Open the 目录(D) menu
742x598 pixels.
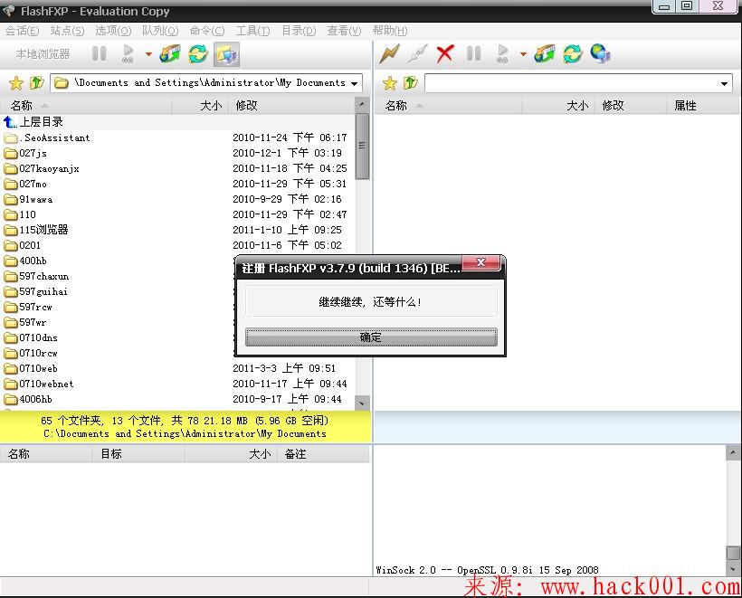(x=299, y=31)
